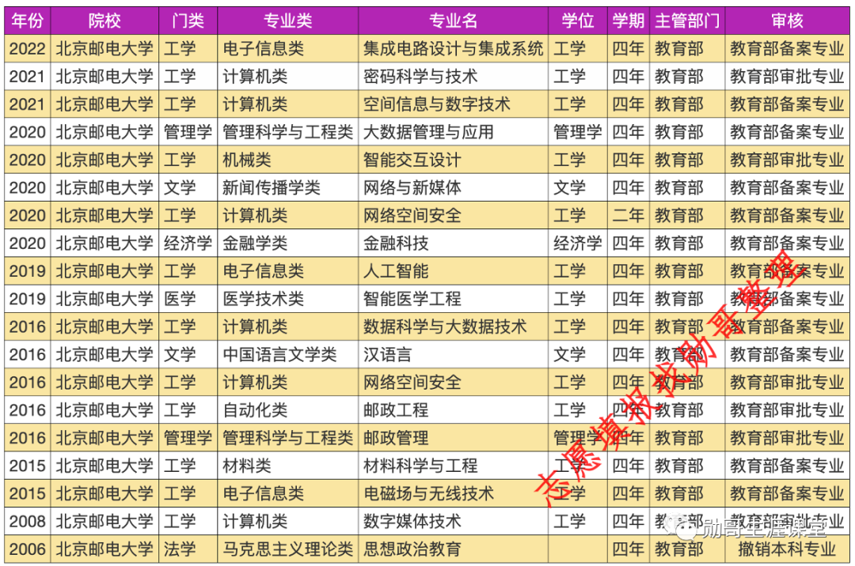Select 医学技术类 cell

click(x=288, y=299)
